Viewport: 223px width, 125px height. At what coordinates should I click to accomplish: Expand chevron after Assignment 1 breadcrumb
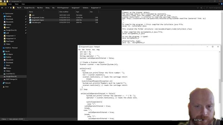(81, 8)
